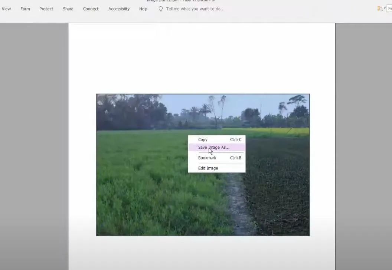The height and width of the screenshot is (270, 392).
Task: Click the Help tab
Action: click(143, 9)
